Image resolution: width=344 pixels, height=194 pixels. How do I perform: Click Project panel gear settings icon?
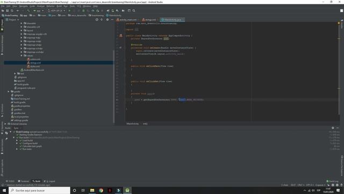tap(107, 19)
